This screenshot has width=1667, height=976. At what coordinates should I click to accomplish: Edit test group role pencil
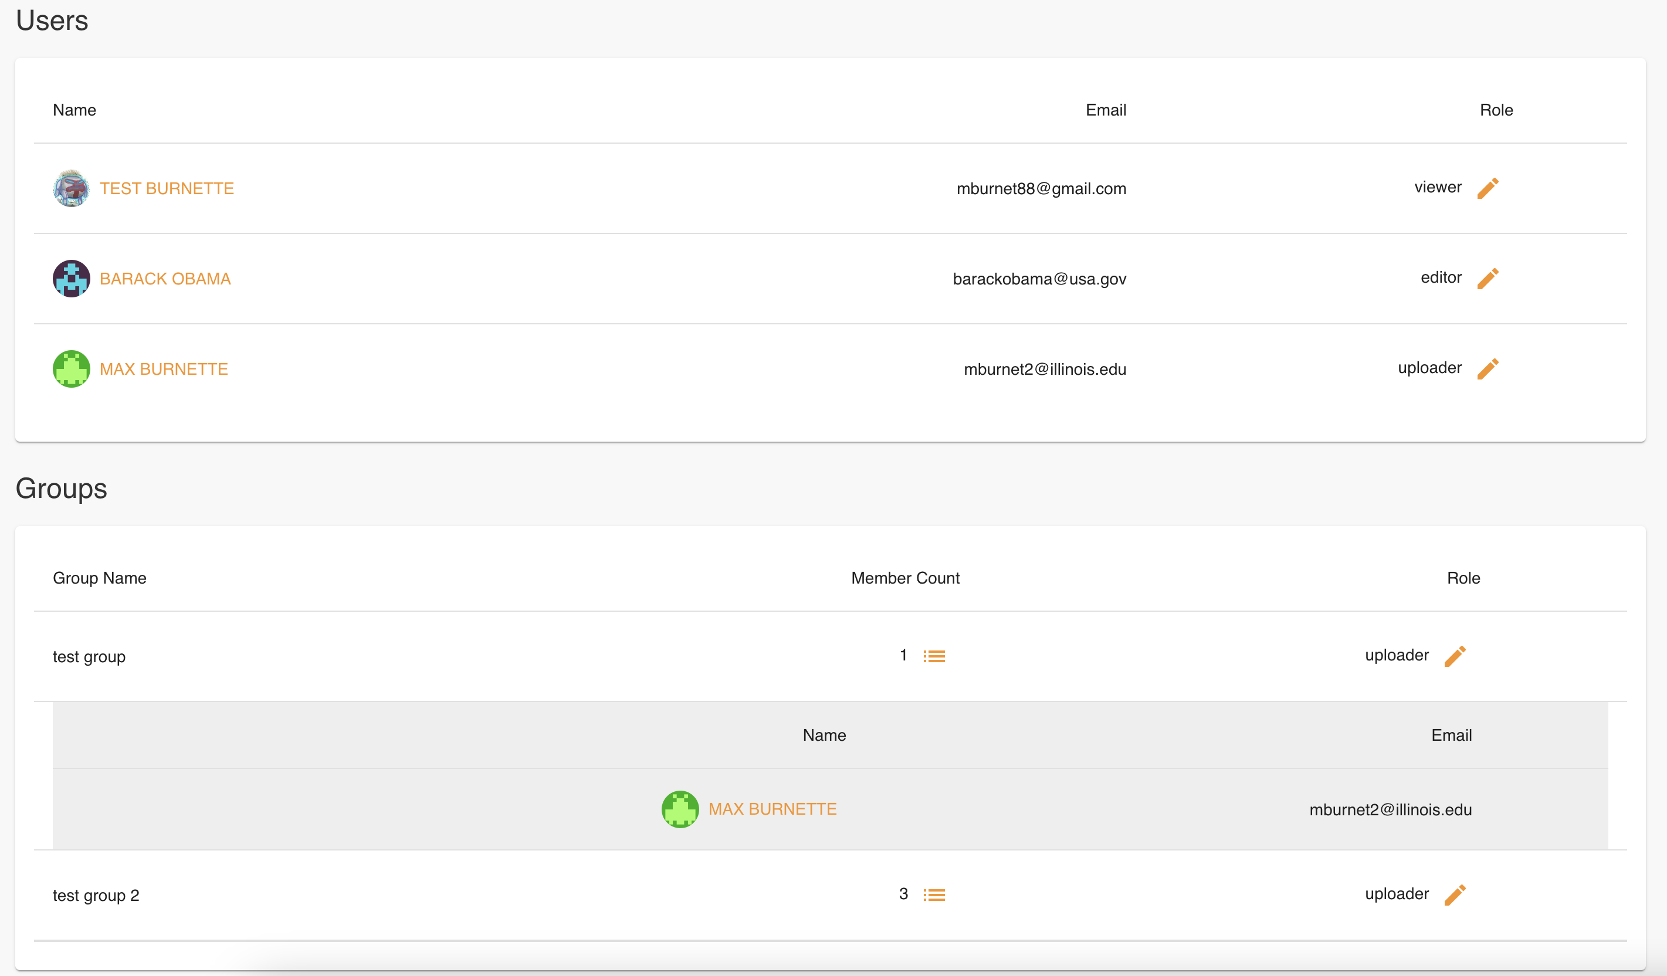click(1455, 656)
